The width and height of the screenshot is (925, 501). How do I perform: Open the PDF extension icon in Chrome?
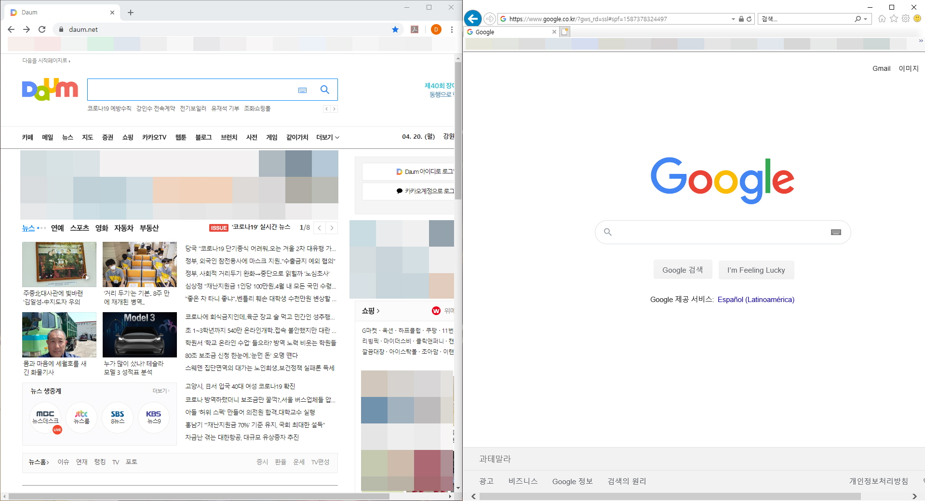(x=415, y=29)
